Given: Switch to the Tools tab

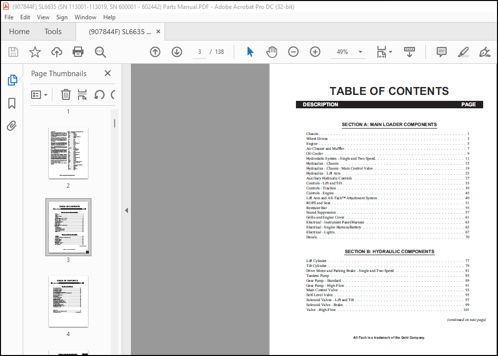Looking at the screenshot, I should pyautogui.click(x=53, y=32).
